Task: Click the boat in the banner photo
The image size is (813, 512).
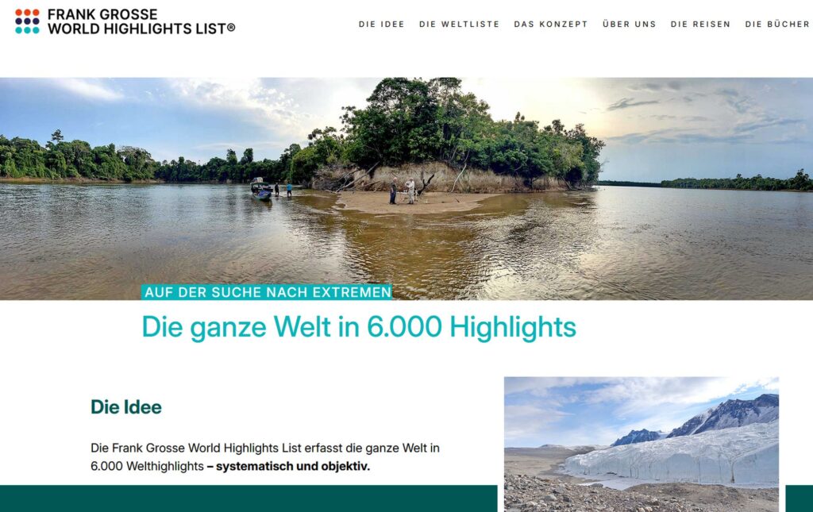Action: coord(260,190)
